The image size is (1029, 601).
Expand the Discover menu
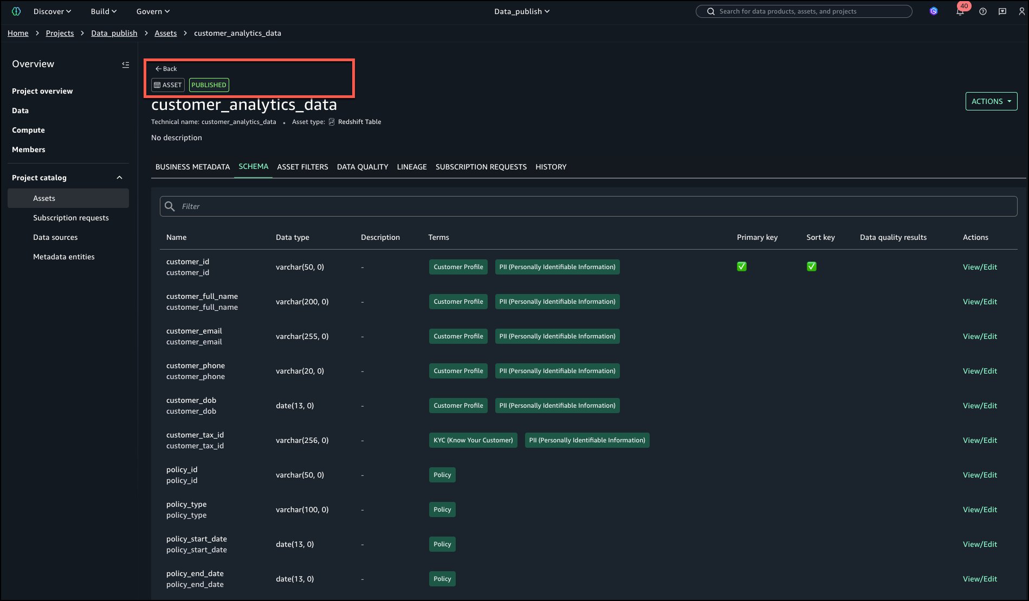tap(52, 11)
